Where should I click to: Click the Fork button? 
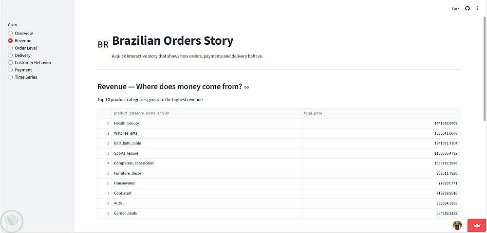(456, 8)
